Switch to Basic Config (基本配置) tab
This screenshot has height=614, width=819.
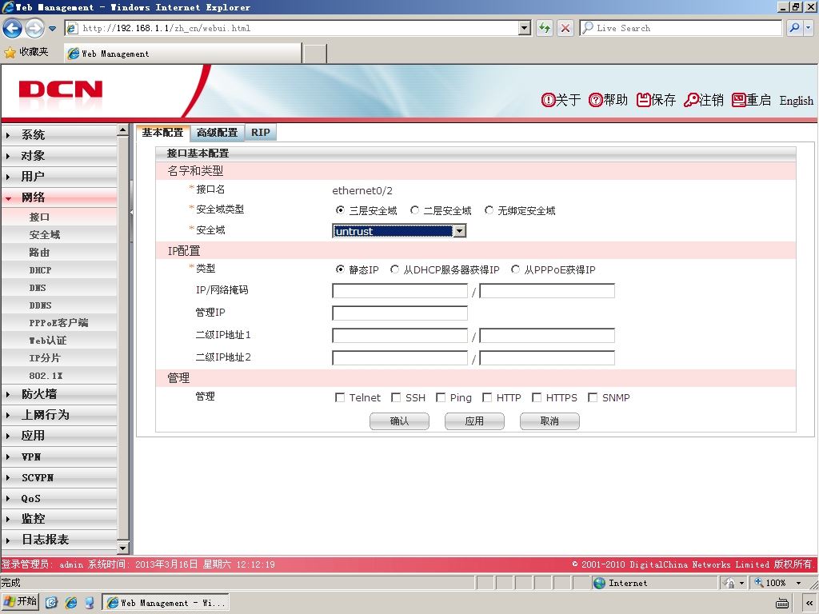pos(162,133)
